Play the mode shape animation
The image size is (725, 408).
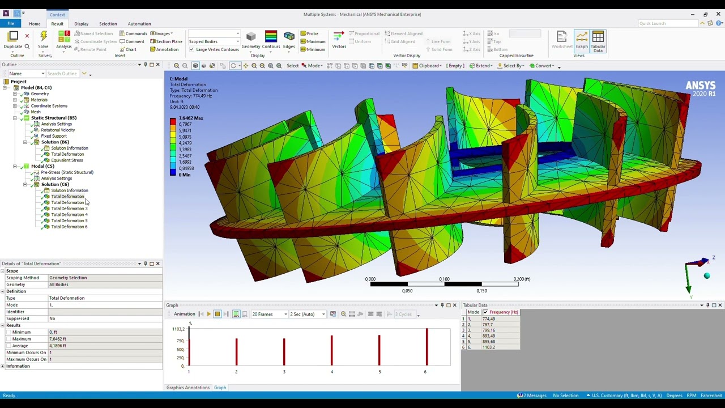click(208, 314)
